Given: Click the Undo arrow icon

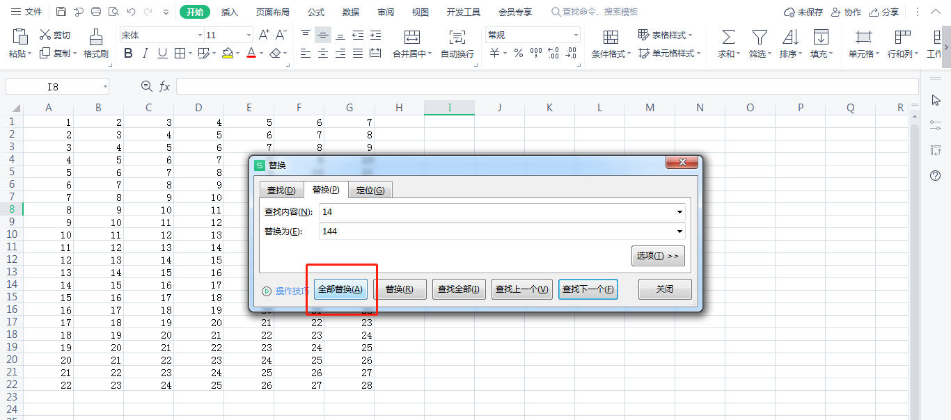Looking at the screenshot, I should 131,12.
